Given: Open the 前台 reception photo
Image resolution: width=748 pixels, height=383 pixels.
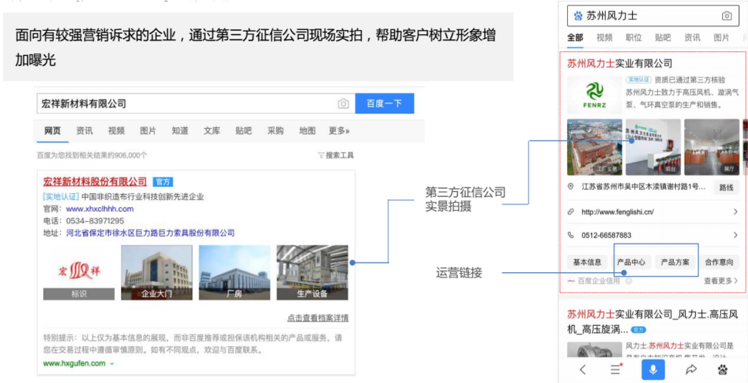Looking at the screenshot, I should coord(653,147).
